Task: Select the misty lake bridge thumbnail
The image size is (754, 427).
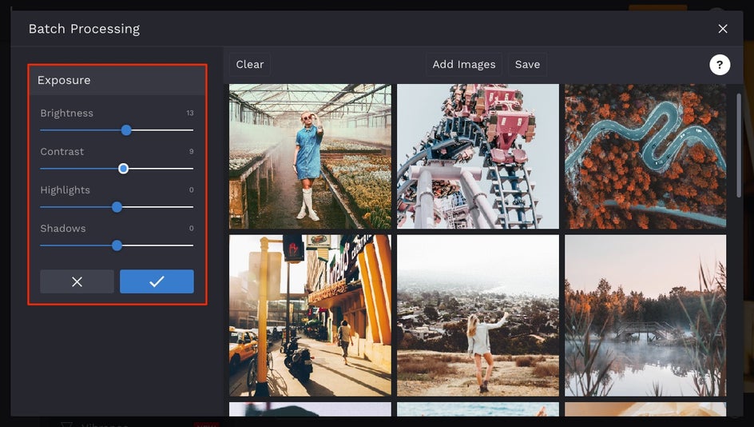Action: tap(645, 315)
